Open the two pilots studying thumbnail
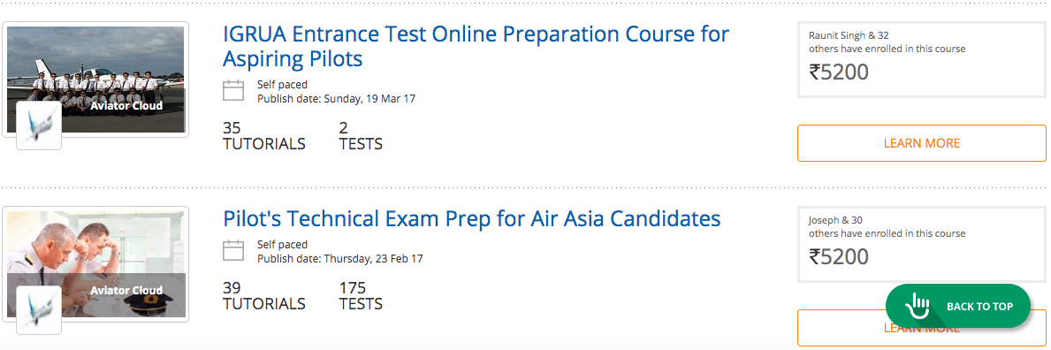The width and height of the screenshot is (1051, 350). [95, 264]
